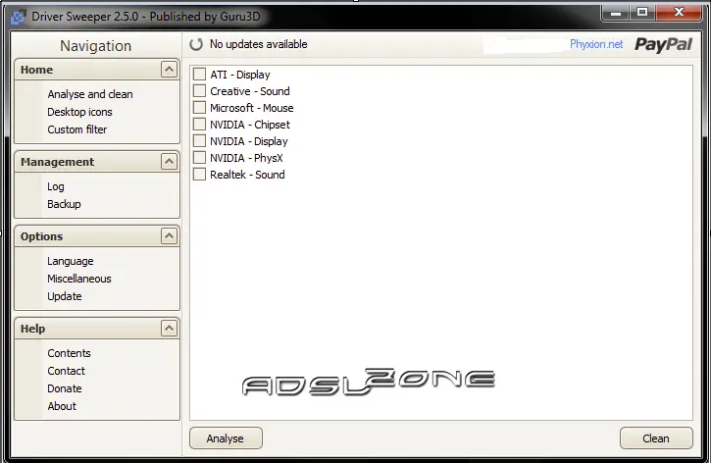Click the 'No updates available' status text
711x463 pixels.
coord(259,44)
